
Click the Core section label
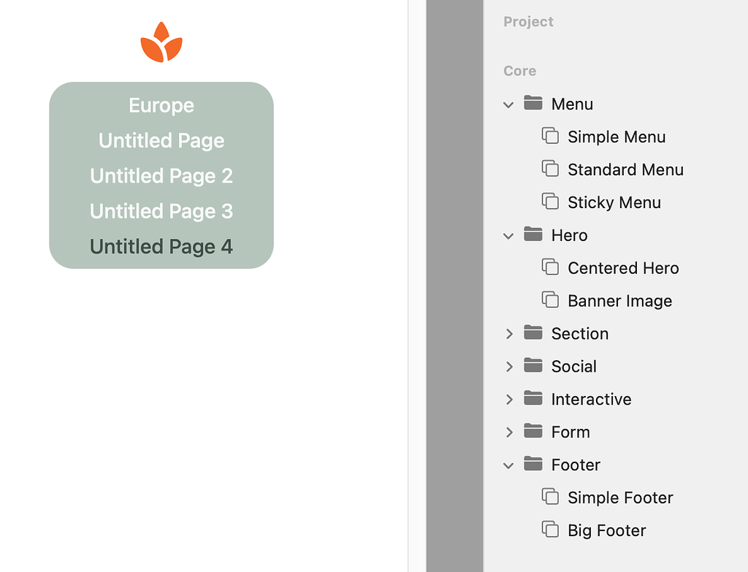click(519, 71)
